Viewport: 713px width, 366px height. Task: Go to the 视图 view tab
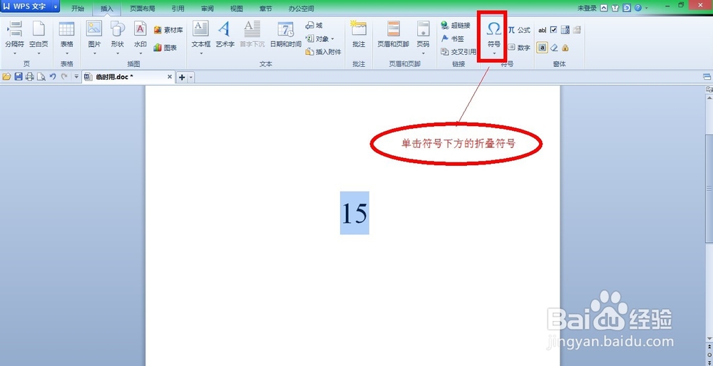[237, 9]
